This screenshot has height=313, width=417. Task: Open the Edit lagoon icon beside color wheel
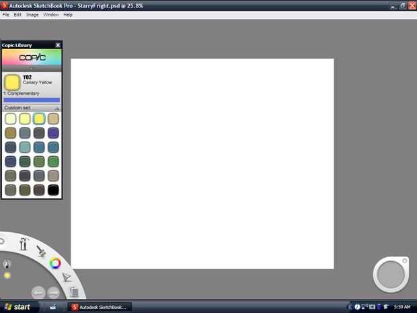67,277
